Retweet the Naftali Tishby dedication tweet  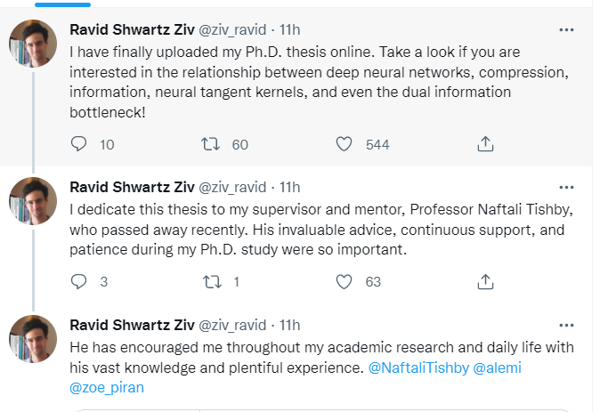[211, 281]
